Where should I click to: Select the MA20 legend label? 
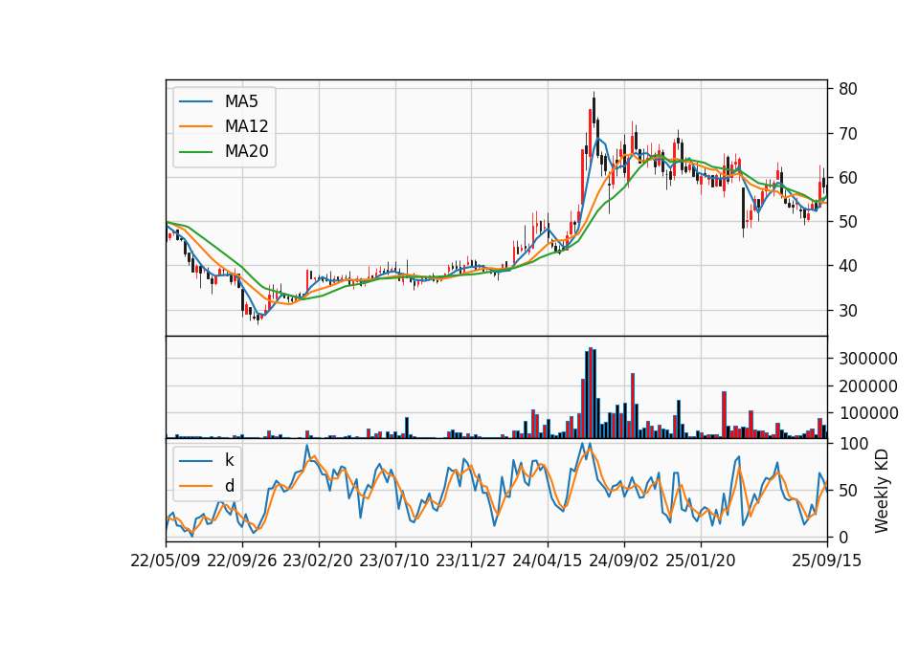click(x=246, y=151)
